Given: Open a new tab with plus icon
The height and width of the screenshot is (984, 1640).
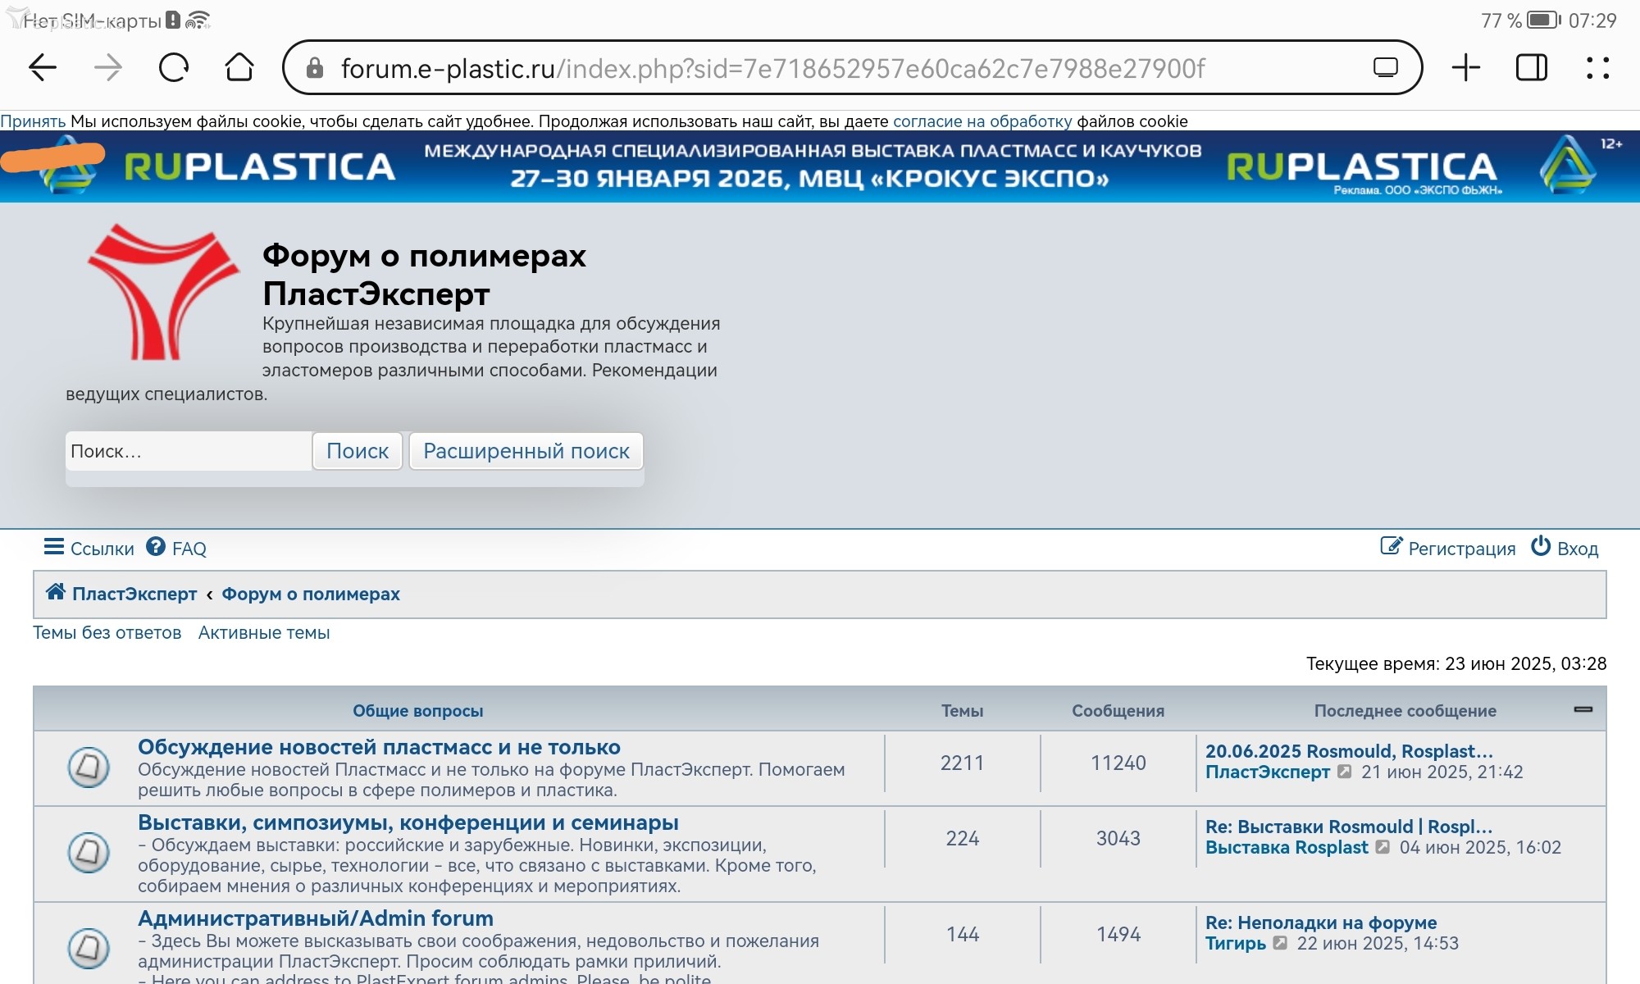Looking at the screenshot, I should coord(1465,67).
